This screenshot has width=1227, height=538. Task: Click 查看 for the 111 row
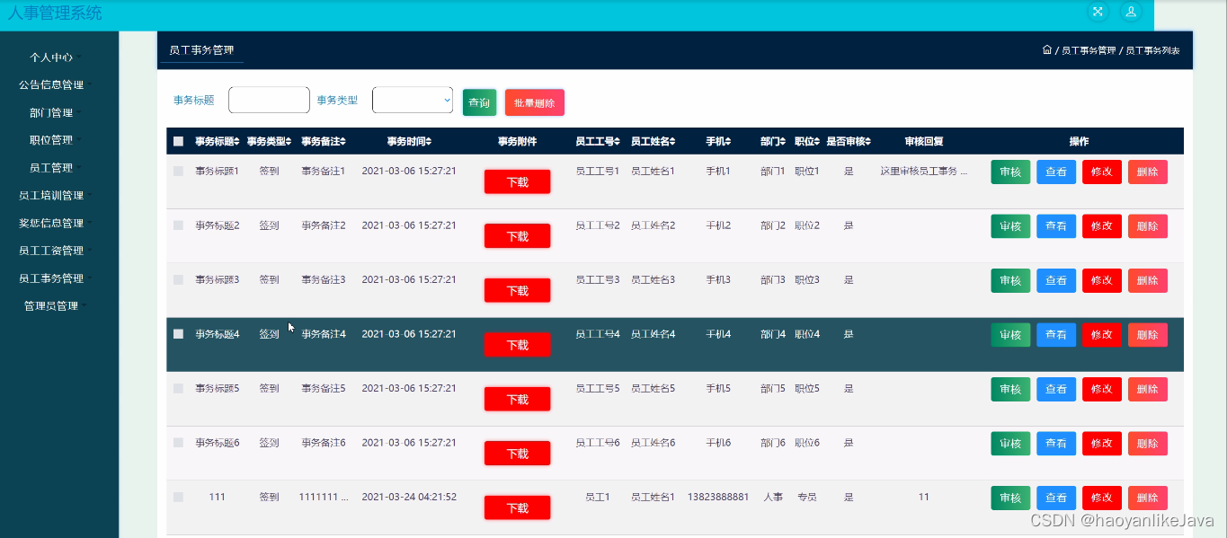click(1056, 498)
